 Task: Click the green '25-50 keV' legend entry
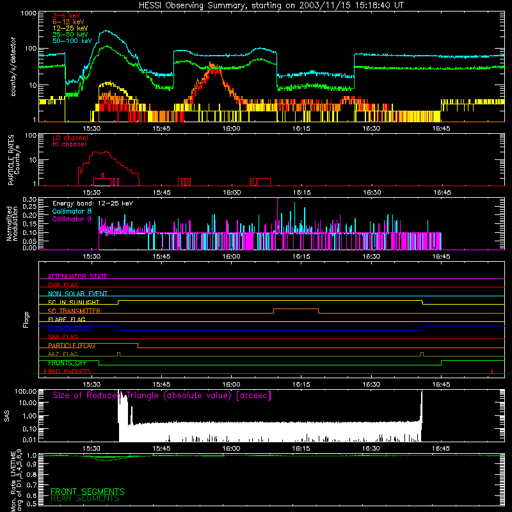click(70, 35)
